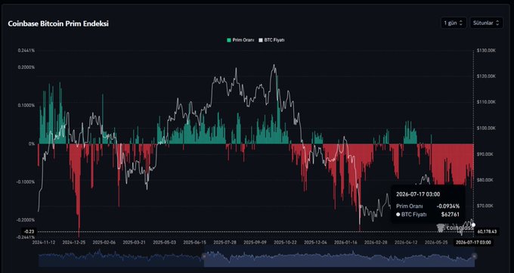514x273 pixels.
Task: Click the 2026-01-16 date axis label
Action: [345, 242]
